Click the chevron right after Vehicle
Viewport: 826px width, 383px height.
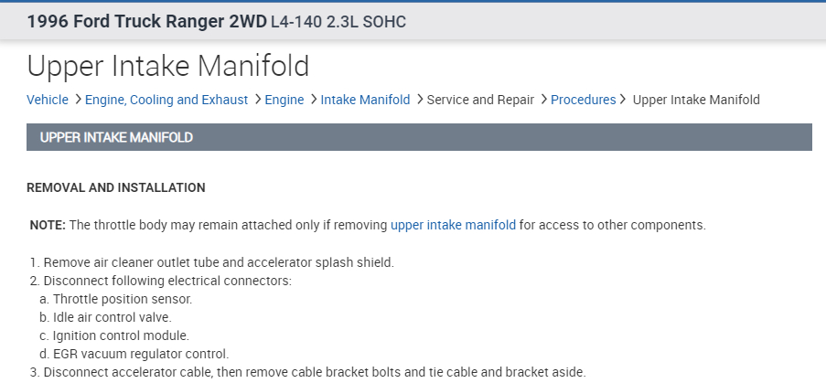tap(77, 99)
